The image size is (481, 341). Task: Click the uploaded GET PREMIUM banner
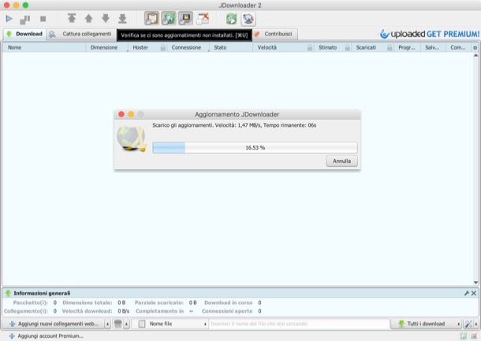[x=430, y=34]
